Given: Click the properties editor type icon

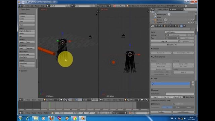Looking at the screenshot, I should tap(153, 26).
